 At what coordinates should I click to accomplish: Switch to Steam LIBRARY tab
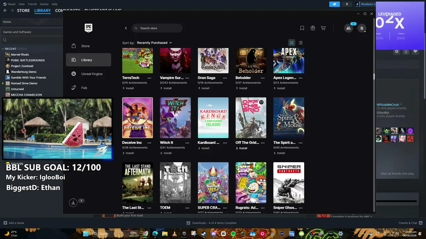pos(43,11)
